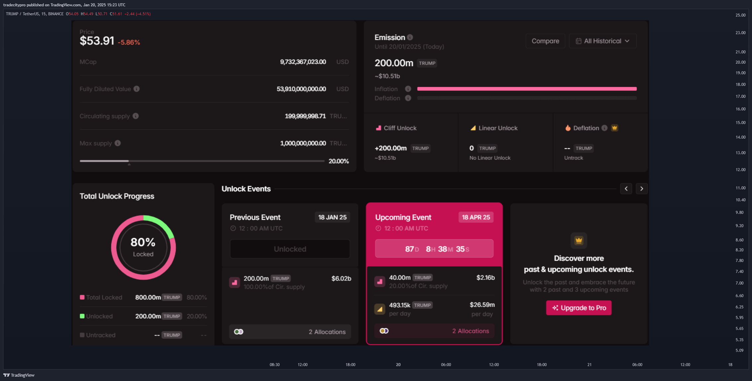
Task: Click the Emission amount 200.00m
Action: click(x=394, y=63)
